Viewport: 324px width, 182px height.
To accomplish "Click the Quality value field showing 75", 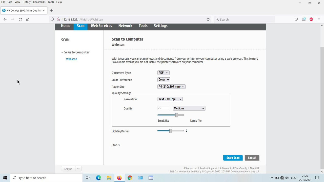I will click(x=163, y=108).
